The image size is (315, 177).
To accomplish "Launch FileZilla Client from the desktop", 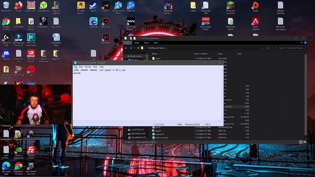I will [x=31, y=152].
